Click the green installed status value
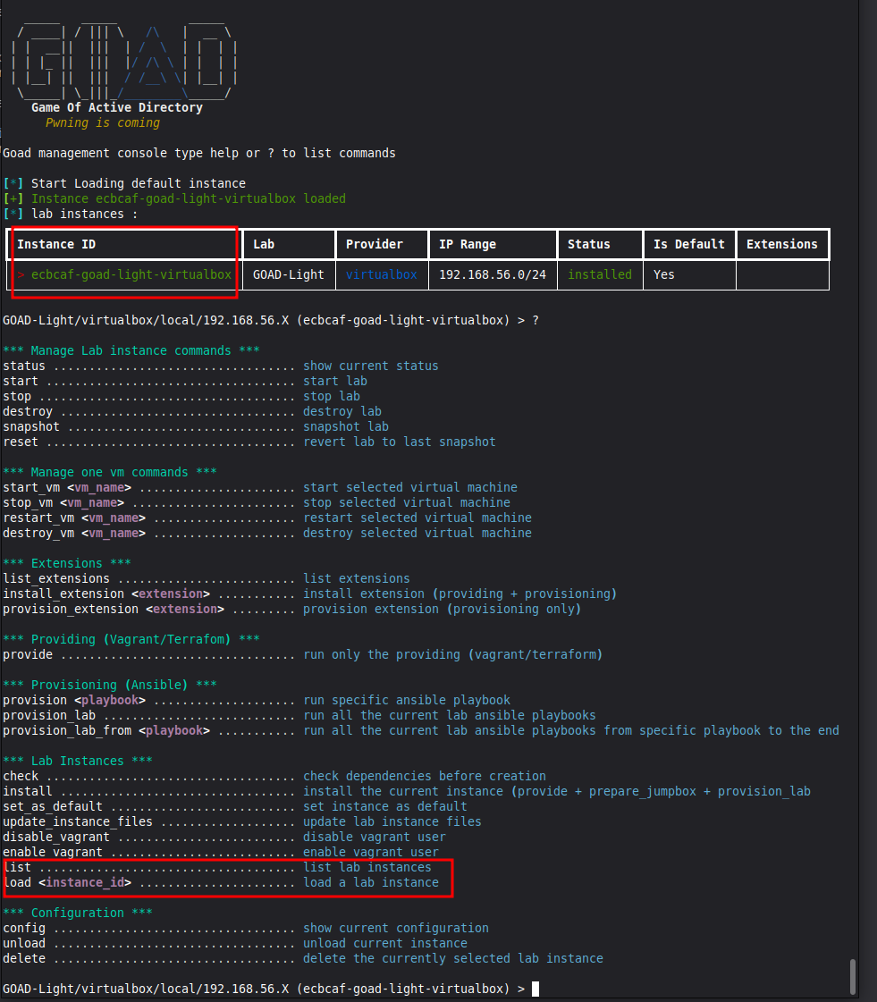The height and width of the screenshot is (1002, 877). coord(599,274)
